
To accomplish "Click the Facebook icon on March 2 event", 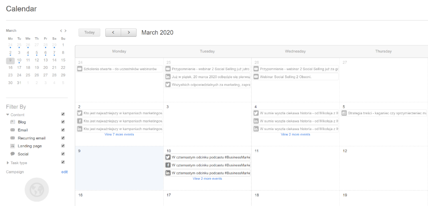I will click(80, 121).
